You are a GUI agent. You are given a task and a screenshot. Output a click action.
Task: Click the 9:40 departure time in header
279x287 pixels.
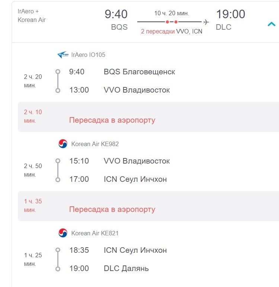[x=116, y=14]
